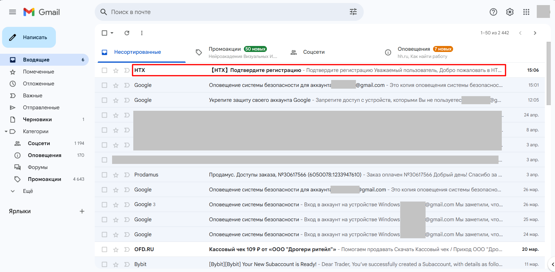Open Соцсети category in sidebar
The height and width of the screenshot is (272, 555).
coord(44,143)
